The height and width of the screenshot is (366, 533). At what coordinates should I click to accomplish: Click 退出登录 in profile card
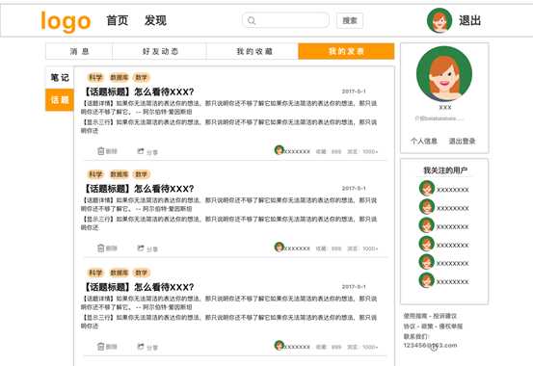[x=462, y=141]
